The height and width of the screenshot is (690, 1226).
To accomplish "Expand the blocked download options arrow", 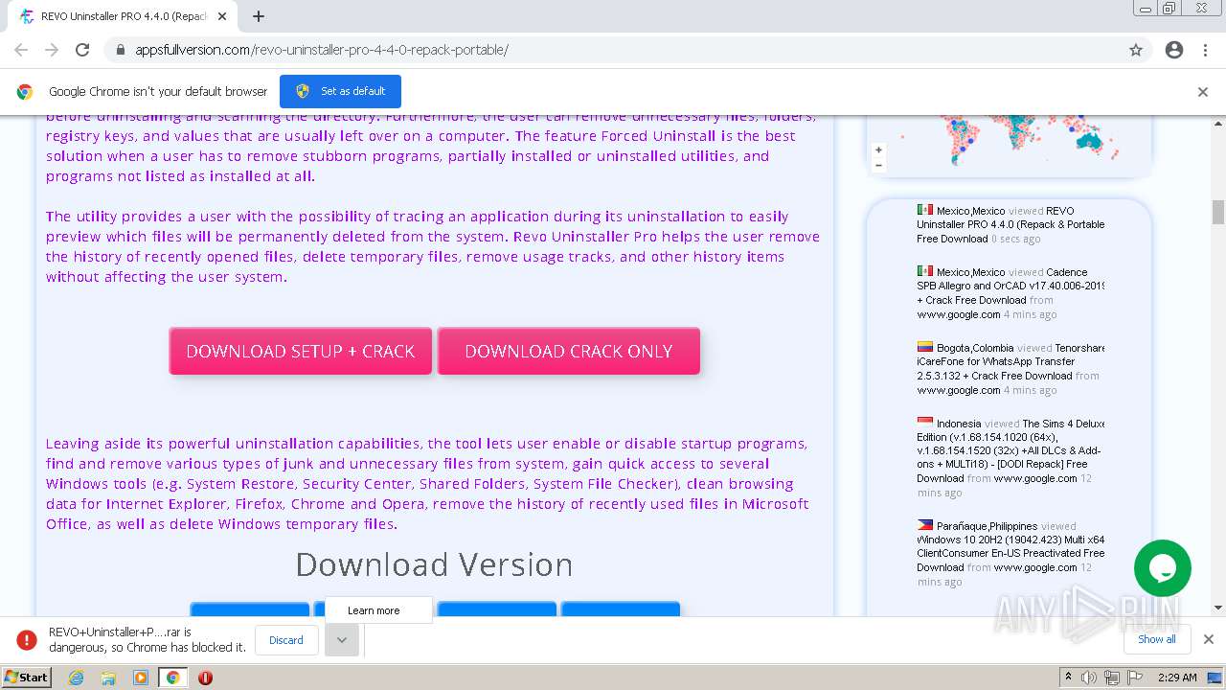I will 342,640.
